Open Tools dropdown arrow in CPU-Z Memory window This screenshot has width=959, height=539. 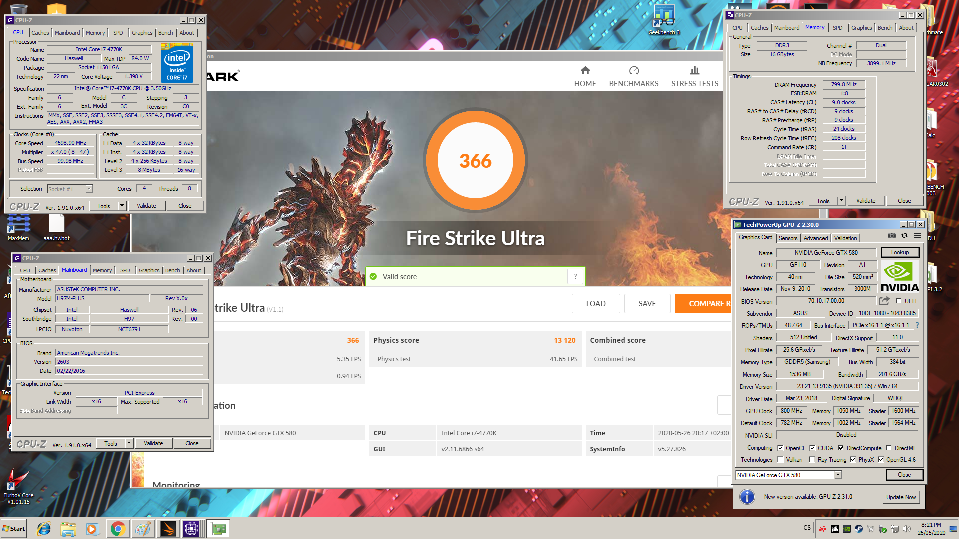click(841, 201)
